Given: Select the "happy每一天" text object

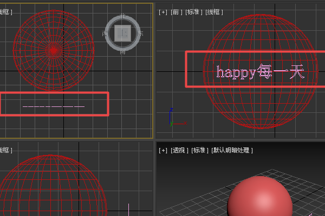Looking at the screenshot, I should tap(260, 72).
